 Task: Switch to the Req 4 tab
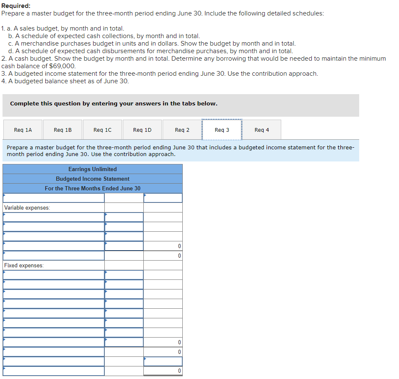click(262, 130)
